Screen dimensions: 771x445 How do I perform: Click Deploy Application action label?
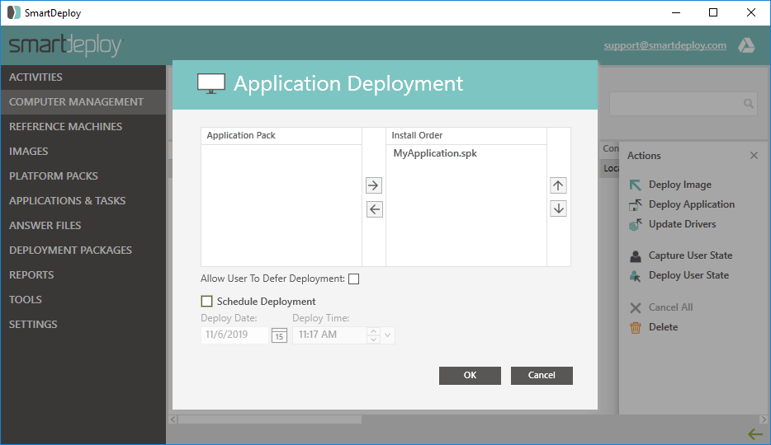[692, 204]
